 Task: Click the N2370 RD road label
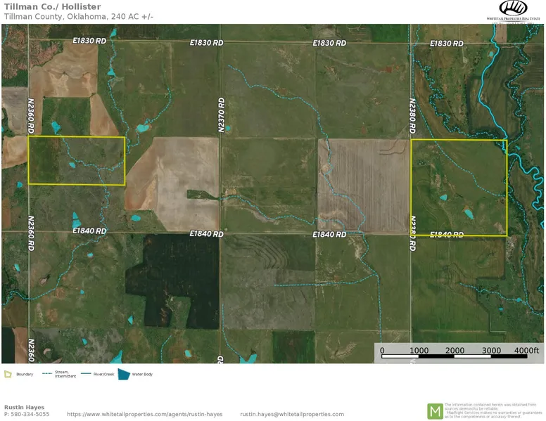point(221,115)
